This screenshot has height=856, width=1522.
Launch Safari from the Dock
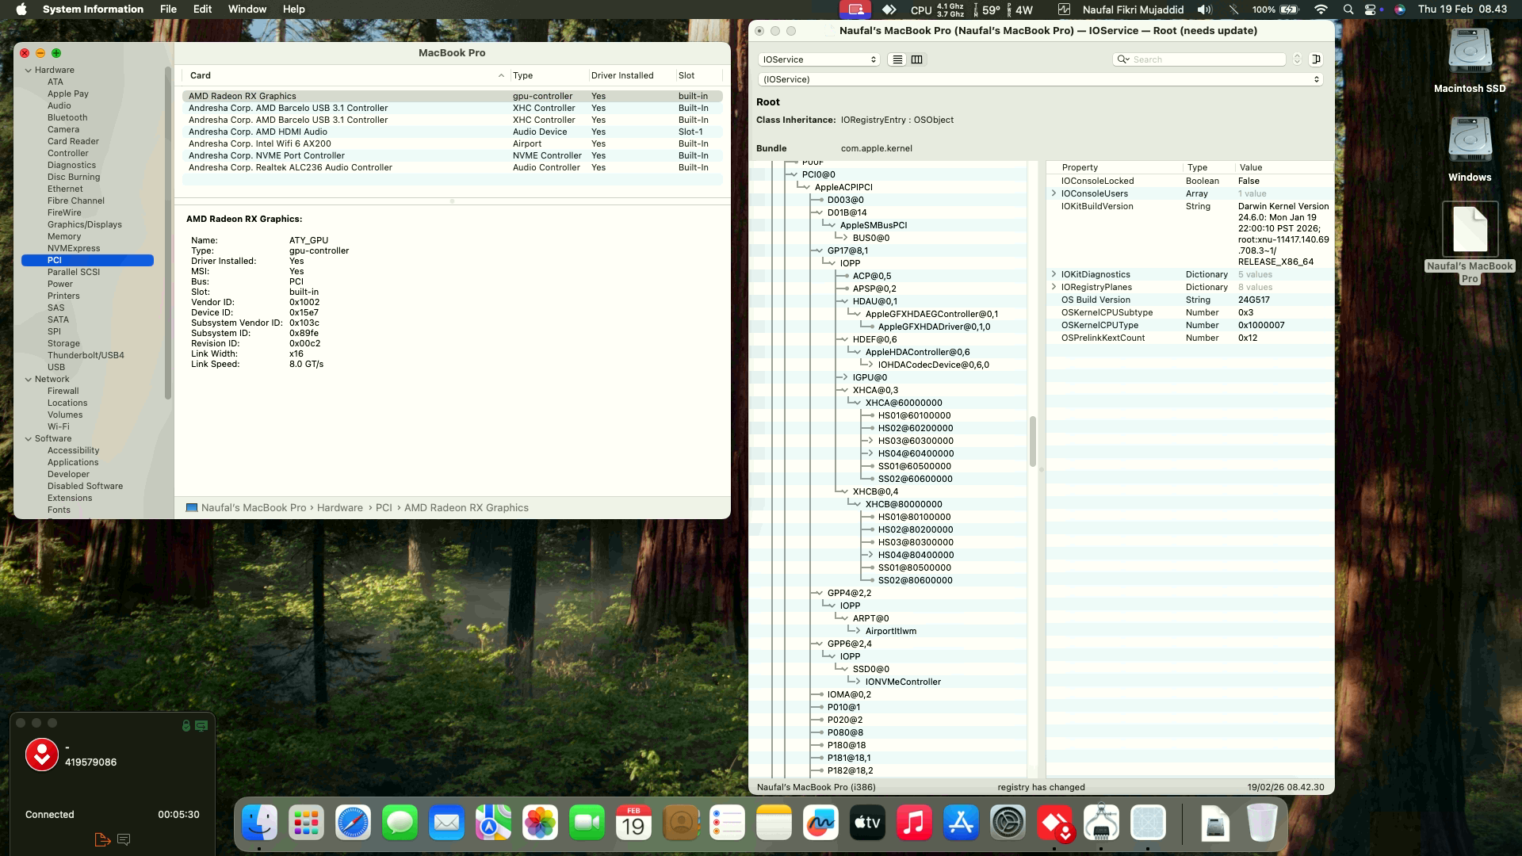[353, 824]
